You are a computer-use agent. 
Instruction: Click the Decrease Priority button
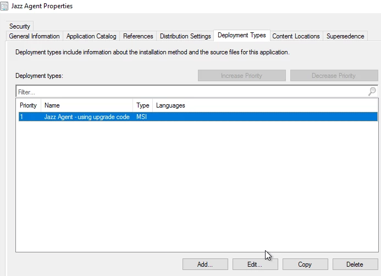[x=334, y=76]
